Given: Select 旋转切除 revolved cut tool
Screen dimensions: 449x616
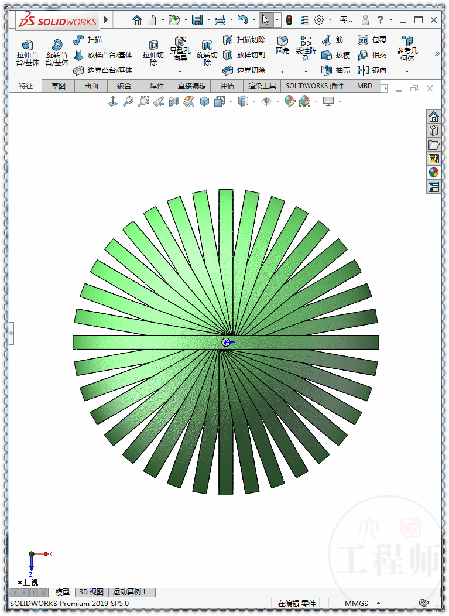Looking at the screenshot, I should 207,53.
